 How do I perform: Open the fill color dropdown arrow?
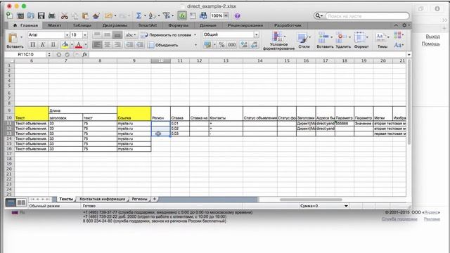[x=72, y=45]
